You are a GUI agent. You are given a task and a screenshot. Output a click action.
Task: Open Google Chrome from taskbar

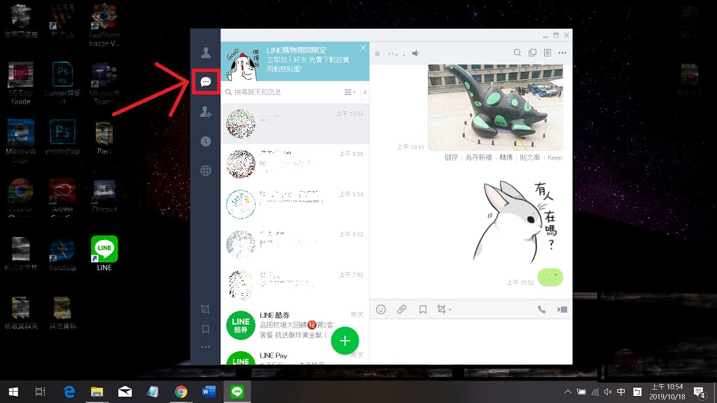[181, 392]
